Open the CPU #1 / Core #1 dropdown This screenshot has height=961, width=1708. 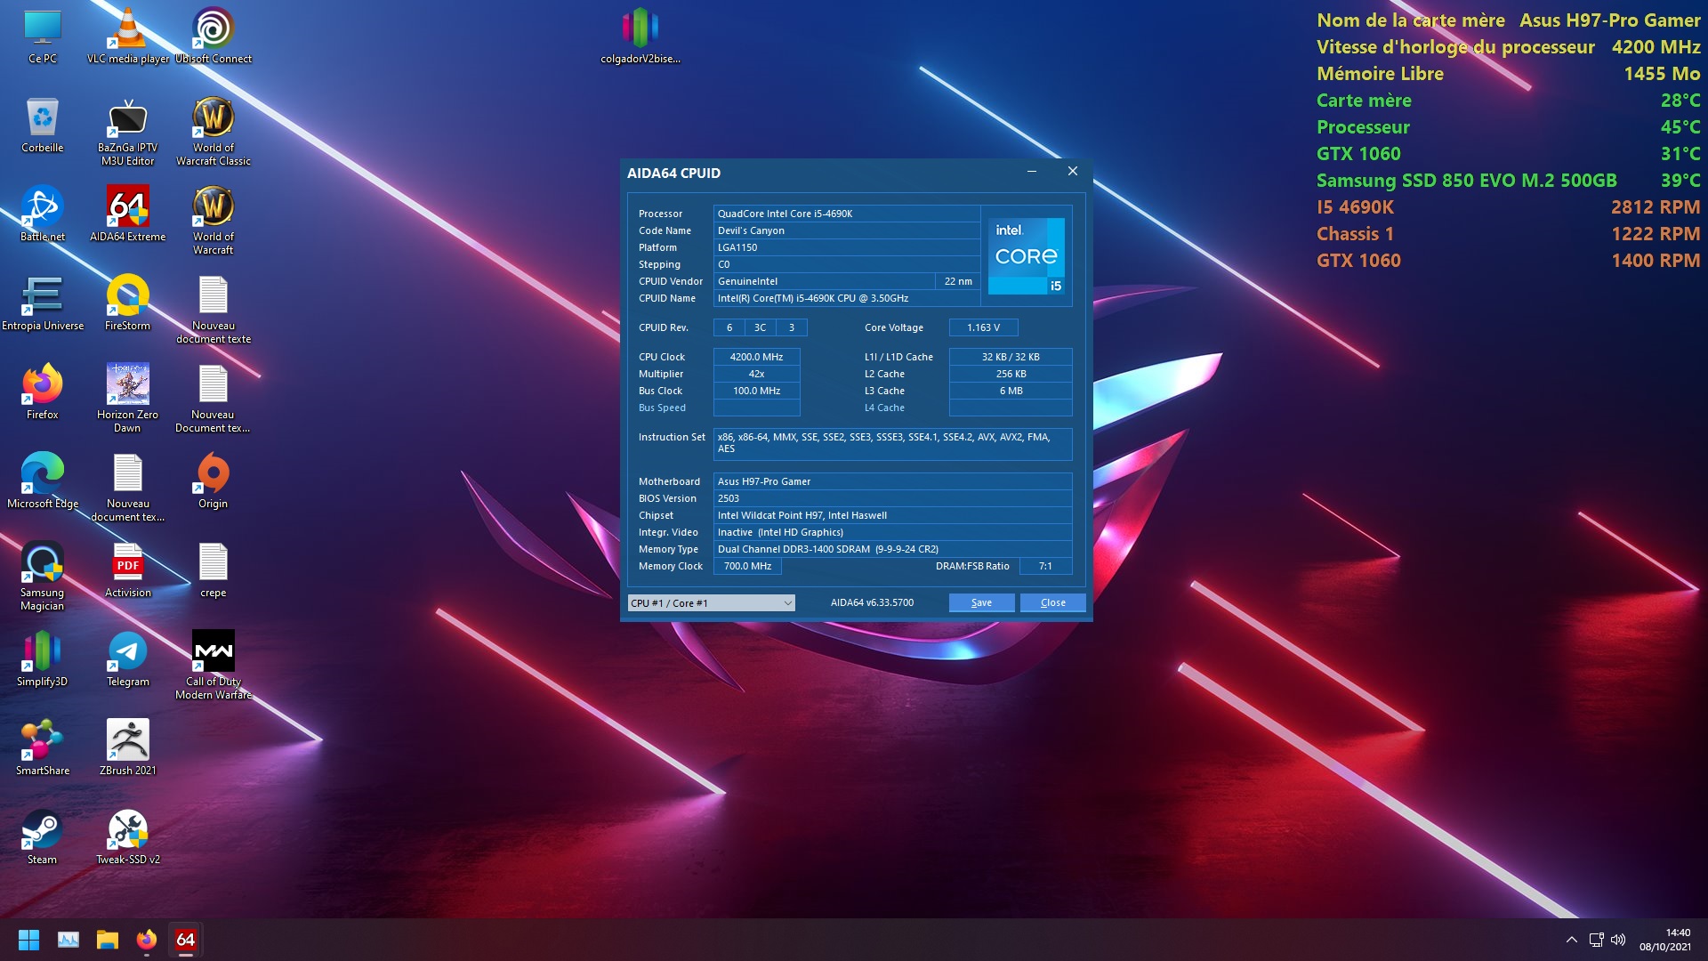click(711, 602)
